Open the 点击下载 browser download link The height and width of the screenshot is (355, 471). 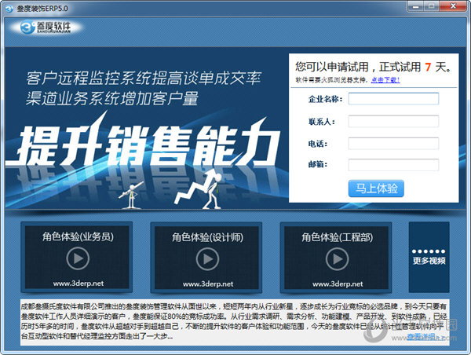click(x=385, y=80)
